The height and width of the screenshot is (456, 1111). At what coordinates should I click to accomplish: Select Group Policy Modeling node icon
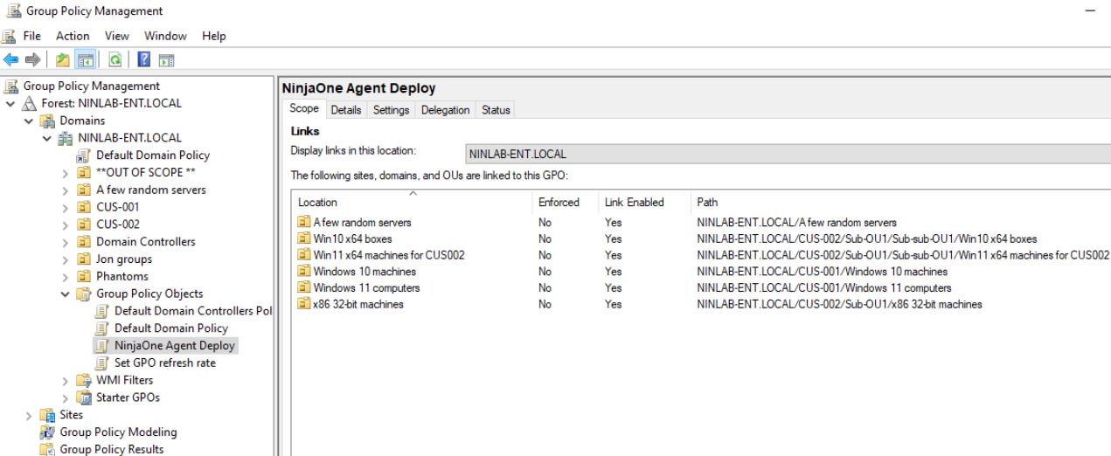[48, 432]
